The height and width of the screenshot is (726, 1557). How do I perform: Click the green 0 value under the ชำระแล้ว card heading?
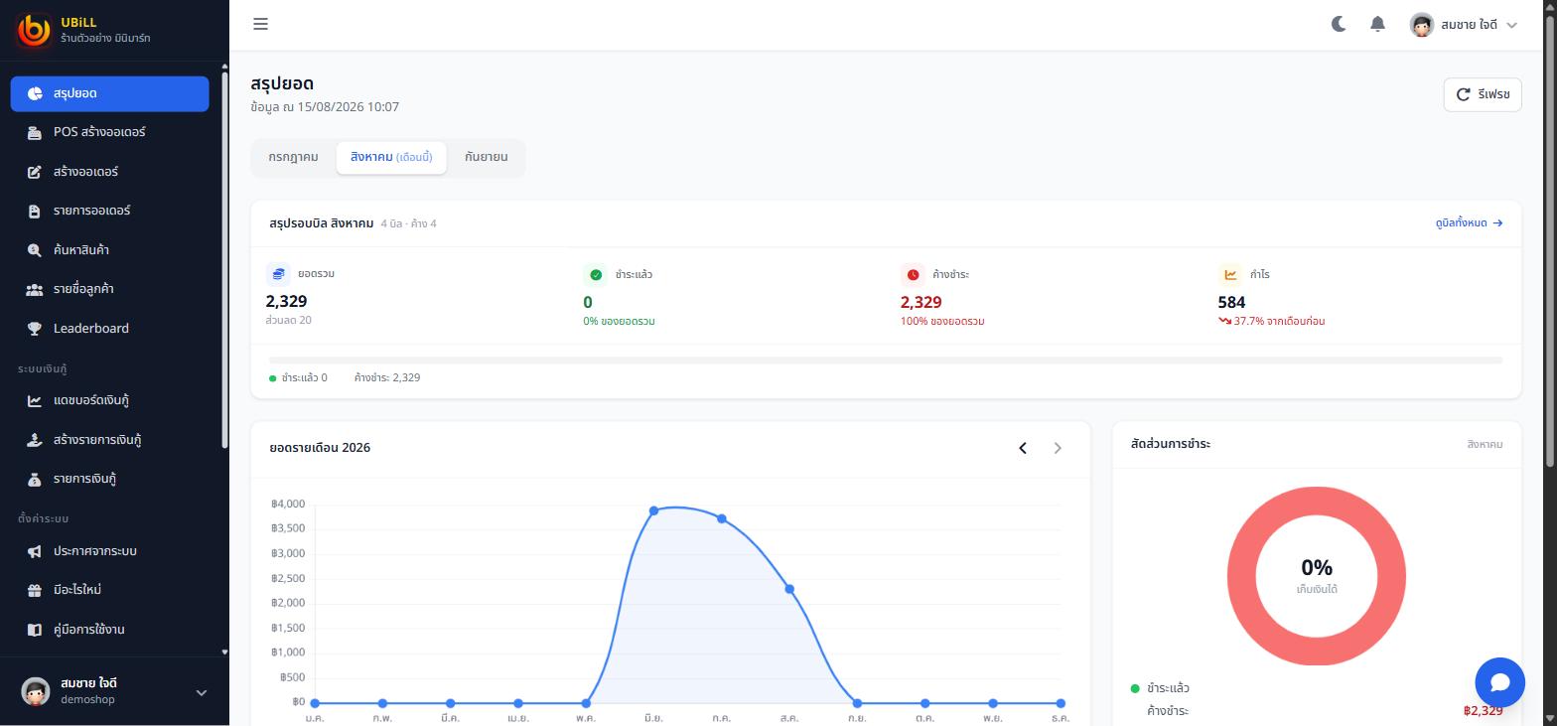(588, 302)
